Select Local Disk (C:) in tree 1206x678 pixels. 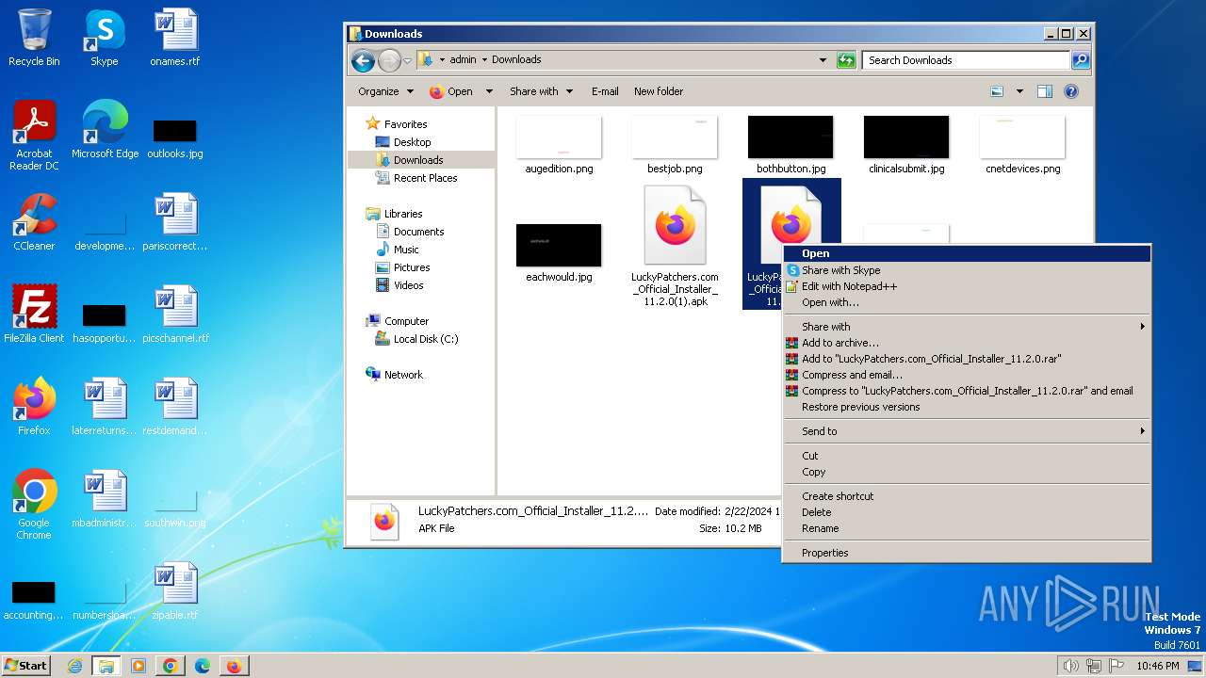coord(425,339)
